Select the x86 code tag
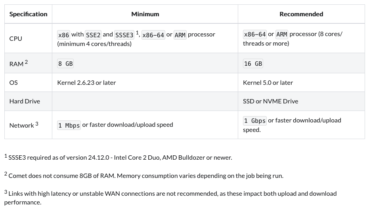 (63, 35)
